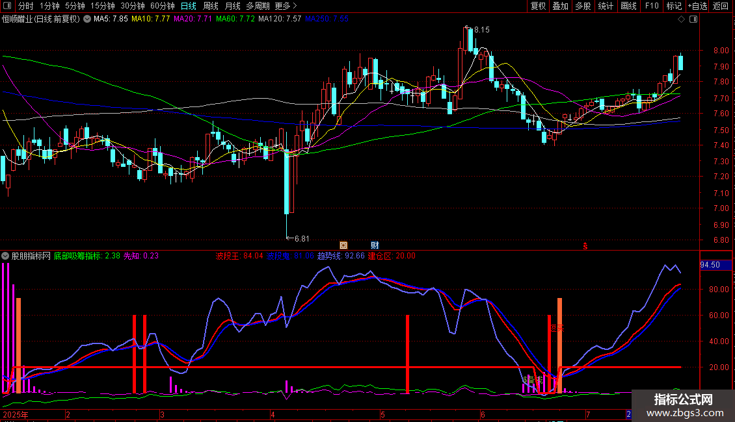Click month 5 on the time axis
The image size is (735, 422).
pyautogui.click(x=382, y=414)
